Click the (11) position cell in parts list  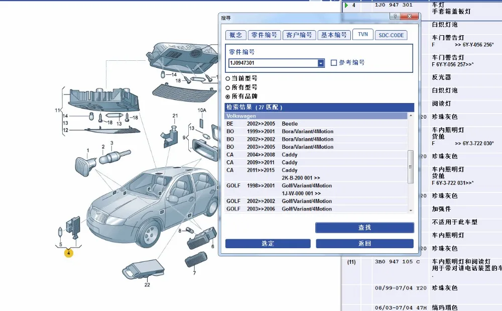351,262
